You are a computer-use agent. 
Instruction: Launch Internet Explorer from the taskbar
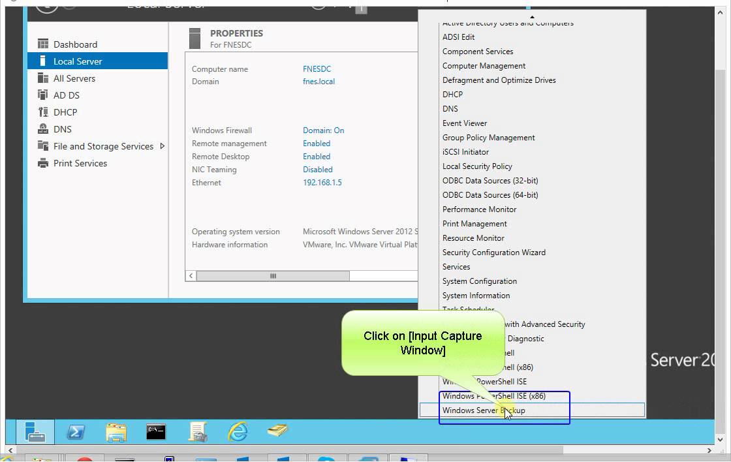[x=238, y=432]
